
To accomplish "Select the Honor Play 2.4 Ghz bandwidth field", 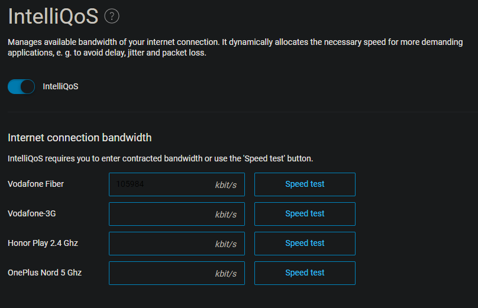I will tap(177, 244).
